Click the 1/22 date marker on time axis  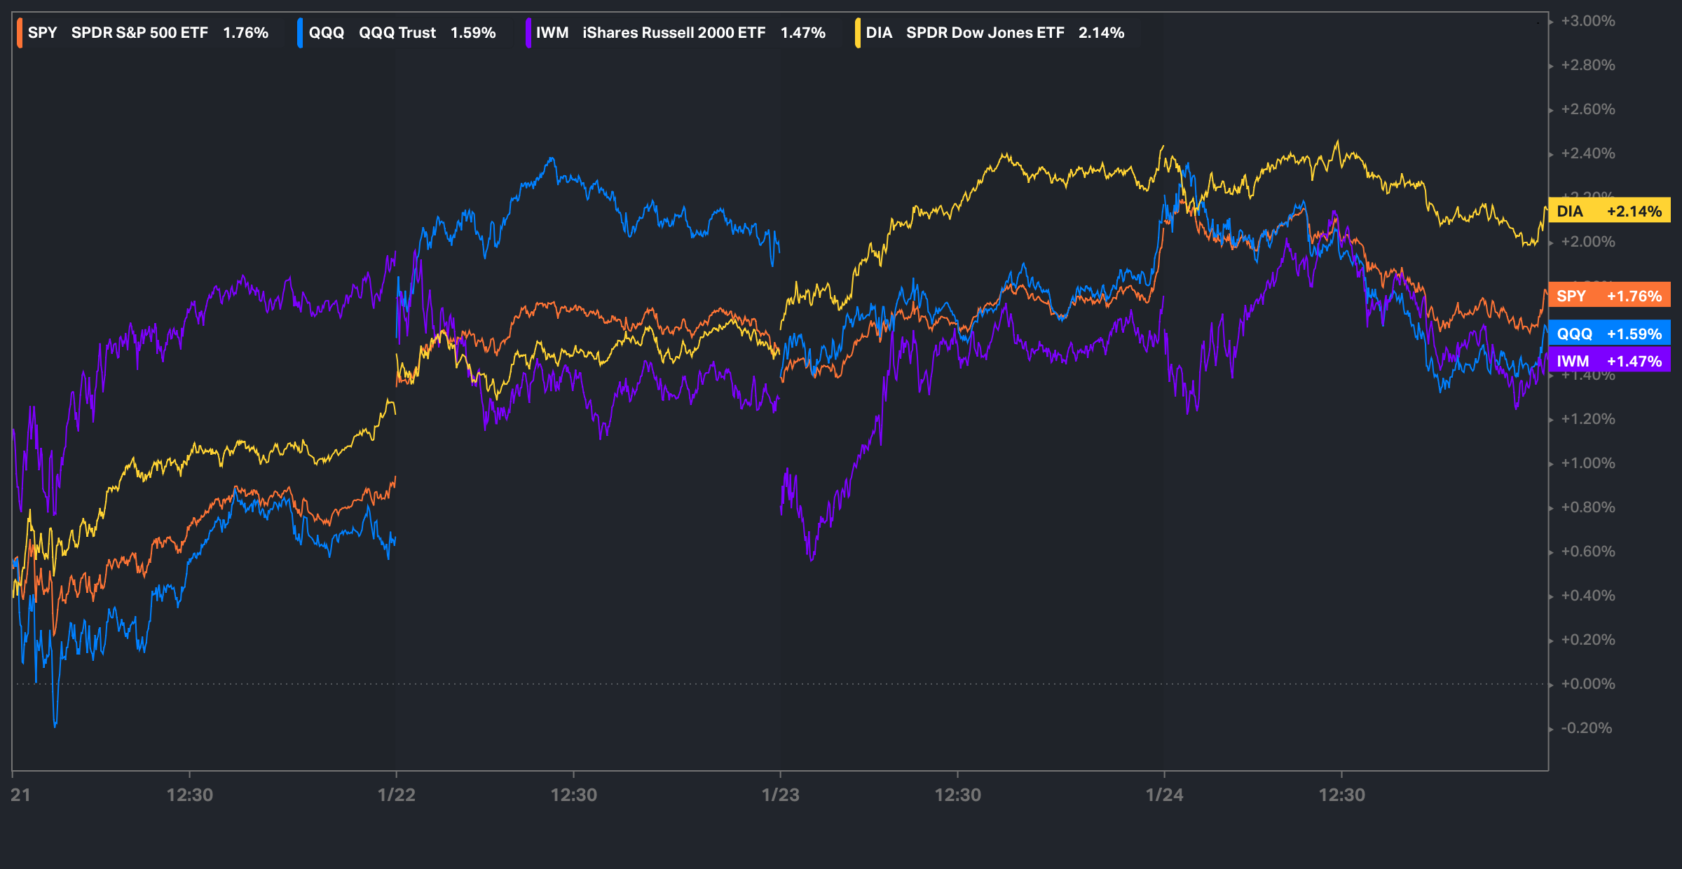[x=397, y=795]
